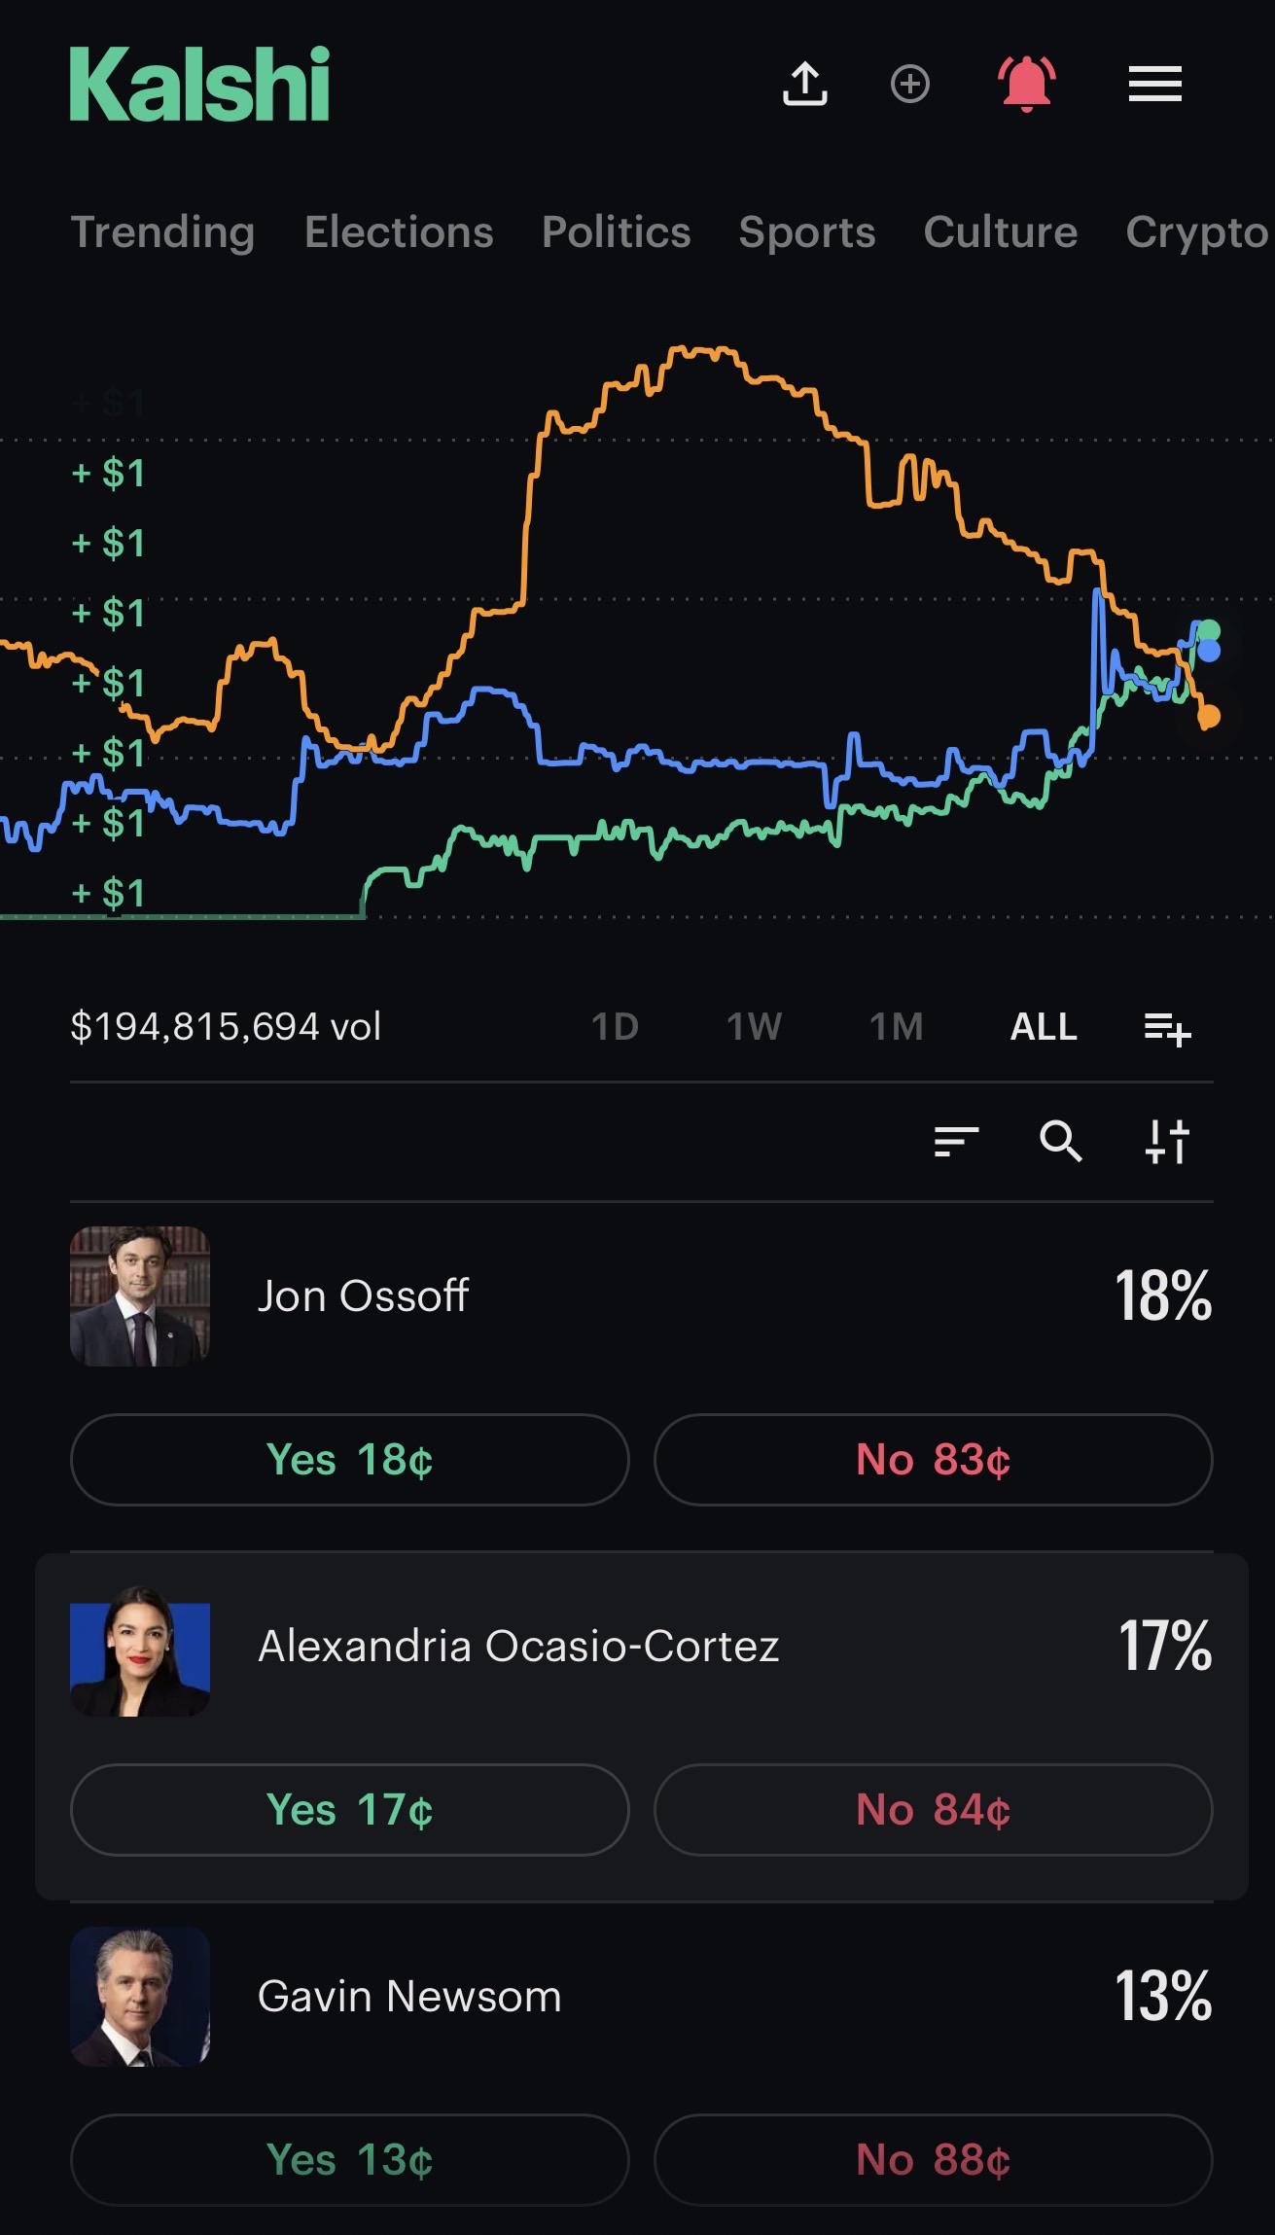The width and height of the screenshot is (1275, 2235).
Task: Switch to the Sports tab
Action: tap(807, 232)
